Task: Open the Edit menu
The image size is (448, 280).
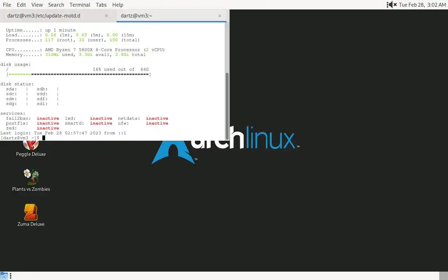Action: [21, 5]
